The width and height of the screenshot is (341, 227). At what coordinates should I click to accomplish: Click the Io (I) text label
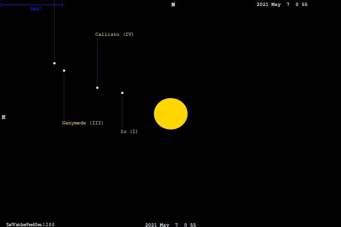(129, 132)
